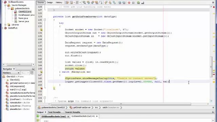The width and height of the screenshot is (217, 122).
Task: Close the Navigator tab
Action: pyautogui.click(x=14, y=69)
